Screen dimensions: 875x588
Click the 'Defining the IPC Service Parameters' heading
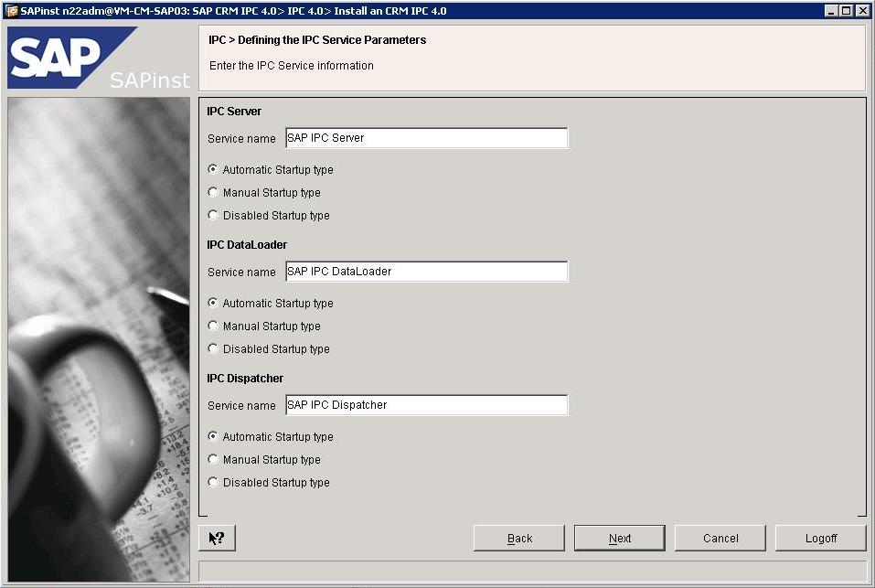tap(332, 39)
